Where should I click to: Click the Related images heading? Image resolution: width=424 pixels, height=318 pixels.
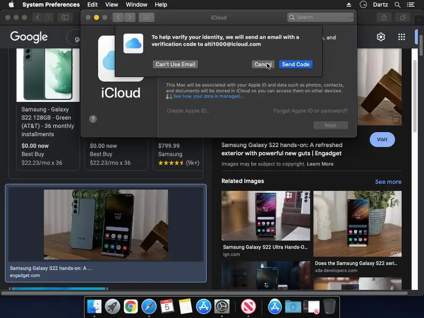243,181
